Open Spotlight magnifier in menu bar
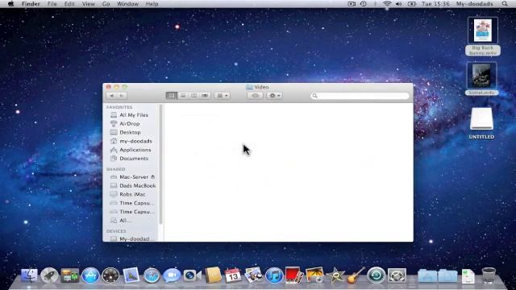This screenshot has height=290, width=516. pyautogui.click(x=505, y=4)
